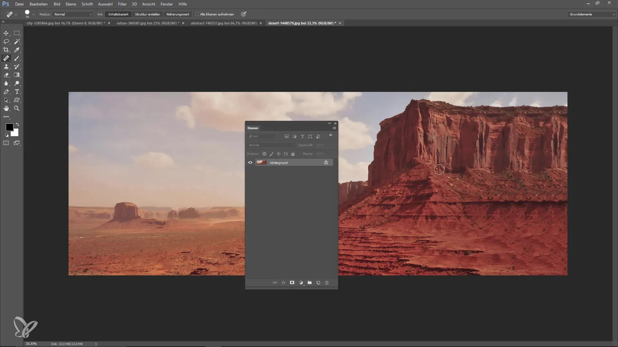Open the Grundelemente workspace dropdown

[x=592, y=14]
